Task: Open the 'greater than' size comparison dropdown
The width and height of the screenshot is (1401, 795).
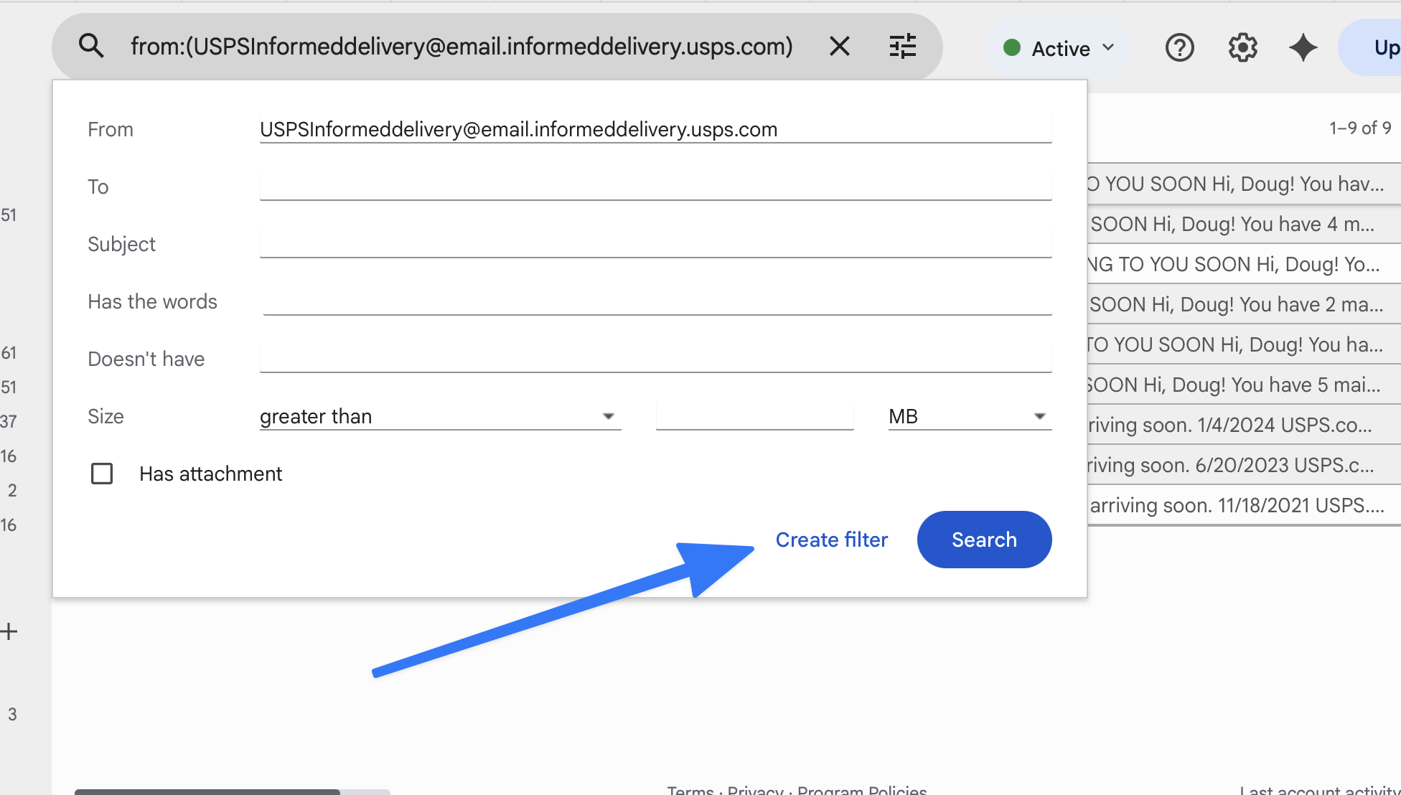Action: (608, 416)
